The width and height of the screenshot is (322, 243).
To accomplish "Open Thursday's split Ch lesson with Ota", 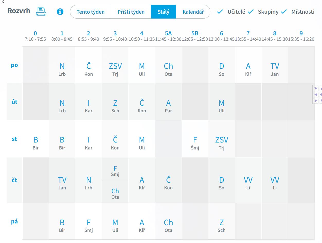I will click(x=115, y=193).
